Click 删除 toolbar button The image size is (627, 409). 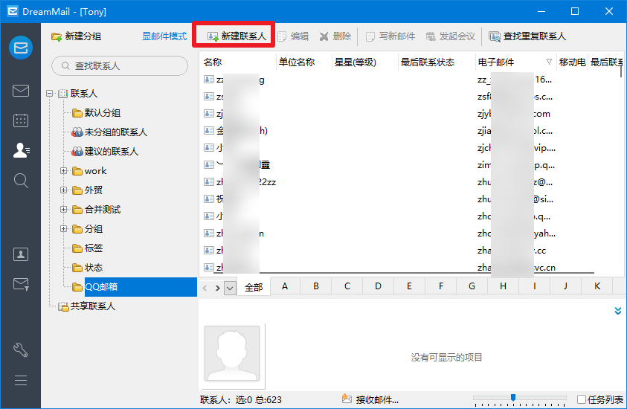335,36
